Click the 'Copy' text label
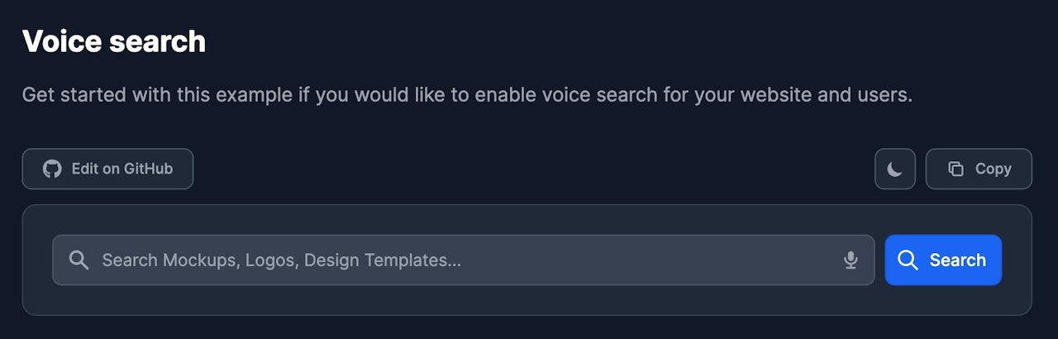The width and height of the screenshot is (1058, 339). pyautogui.click(x=993, y=169)
